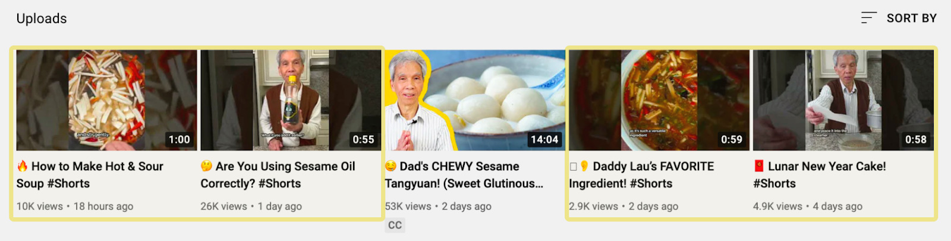Open Daddy Lau's FAVORITE Ingredient thumbnail

659,100
